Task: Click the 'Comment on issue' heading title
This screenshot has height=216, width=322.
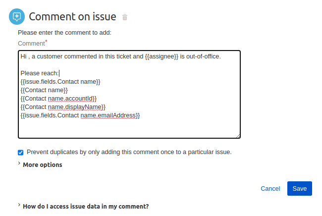Action: pyautogui.click(x=72, y=16)
